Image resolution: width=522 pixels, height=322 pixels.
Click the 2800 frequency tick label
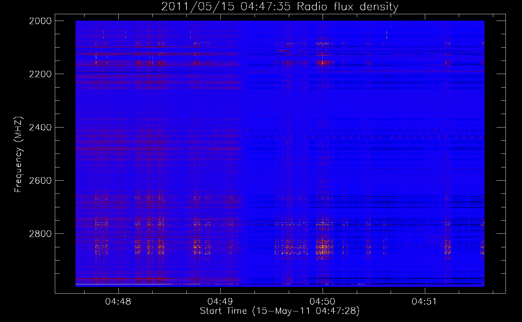(40, 234)
